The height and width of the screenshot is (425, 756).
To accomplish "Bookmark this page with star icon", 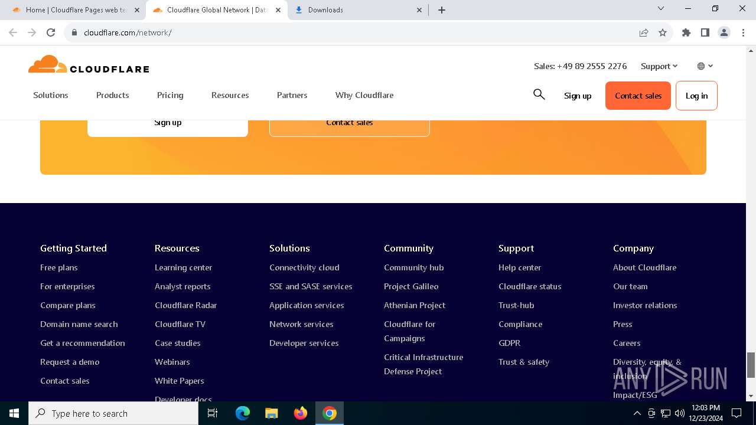I will [663, 32].
